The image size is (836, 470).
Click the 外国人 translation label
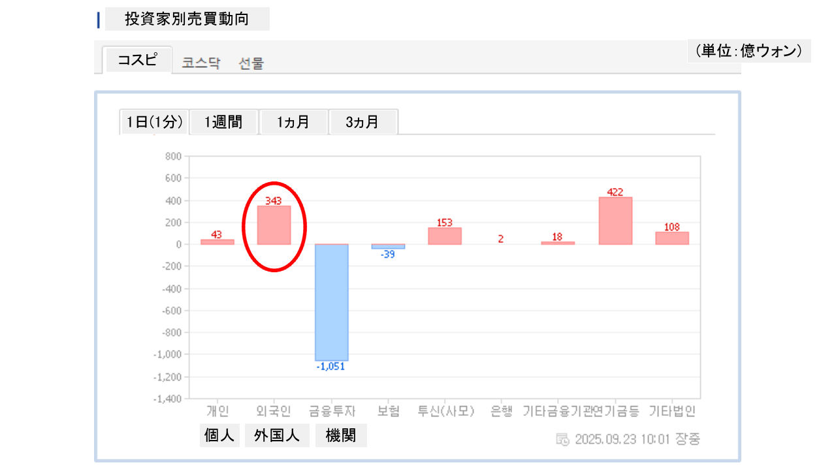click(x=277, y=435)
